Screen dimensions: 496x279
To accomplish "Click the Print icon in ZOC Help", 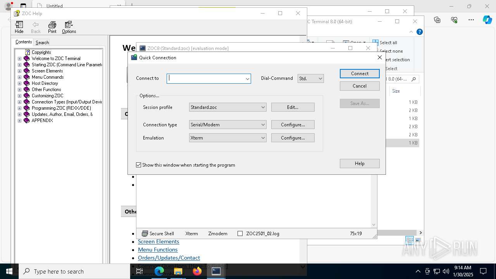I will pos(52,25).
